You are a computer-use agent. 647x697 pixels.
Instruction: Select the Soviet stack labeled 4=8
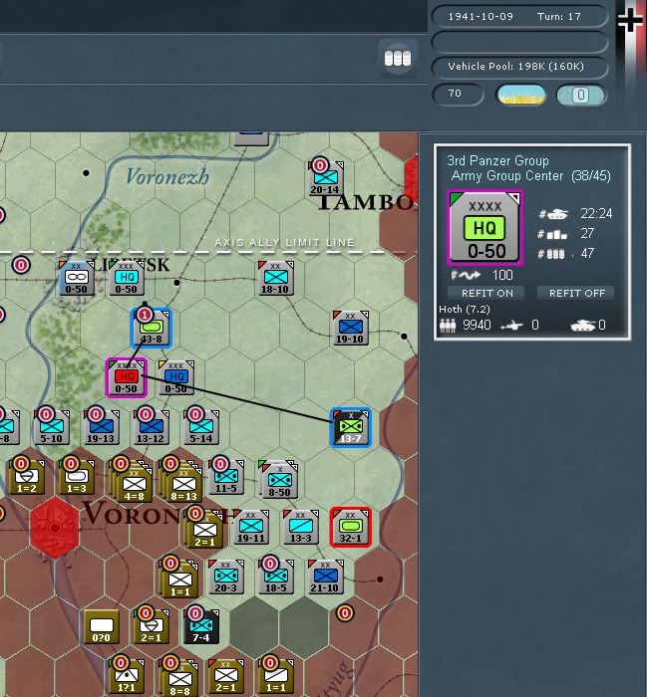(x=132, y=481)
